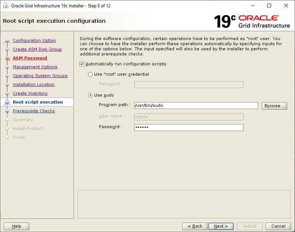Click the ASM Password error step icon
295x232 pixels.
7,59
